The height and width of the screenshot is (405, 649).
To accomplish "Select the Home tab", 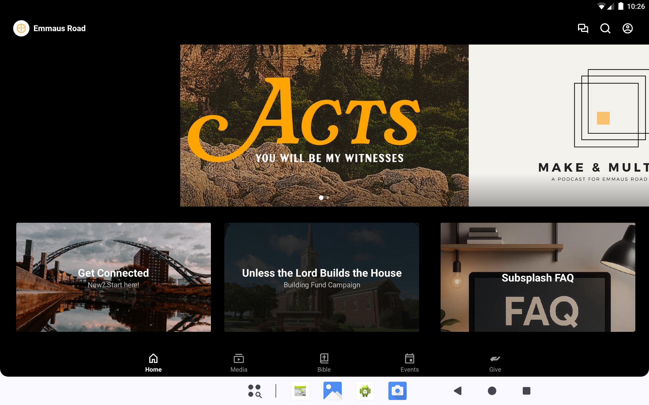I will coord(153,363).
